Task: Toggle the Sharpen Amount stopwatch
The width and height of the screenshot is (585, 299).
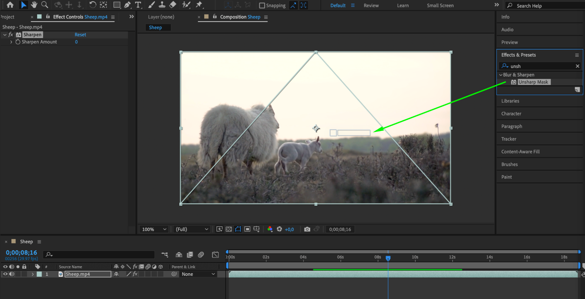Action: pos(18,42)
